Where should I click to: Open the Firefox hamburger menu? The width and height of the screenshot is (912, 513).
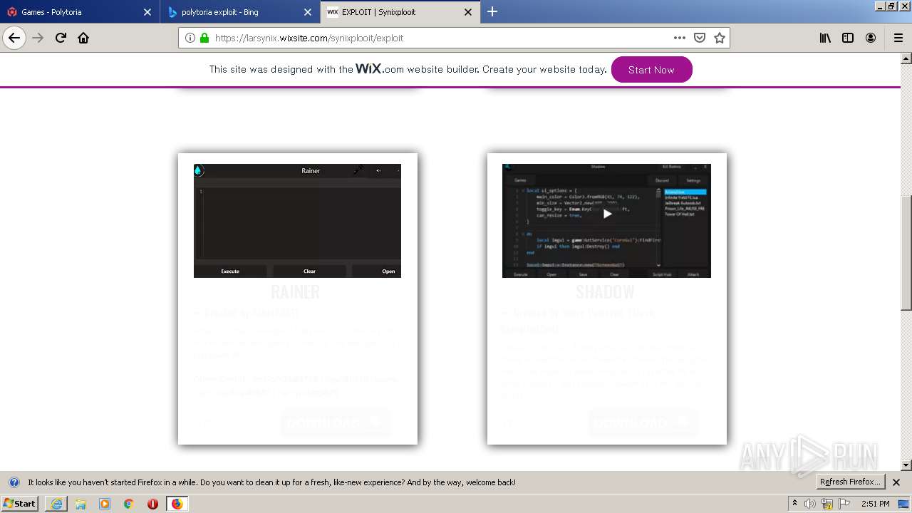click(898, 38)
